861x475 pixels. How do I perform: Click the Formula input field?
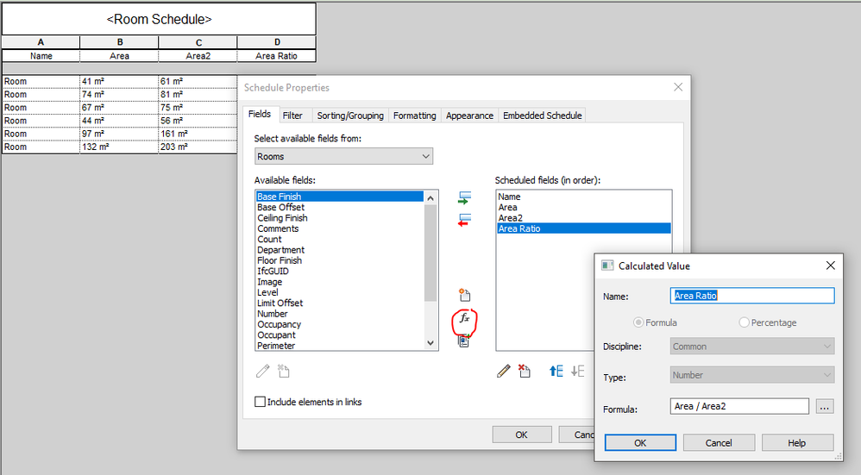click(739, 406)
